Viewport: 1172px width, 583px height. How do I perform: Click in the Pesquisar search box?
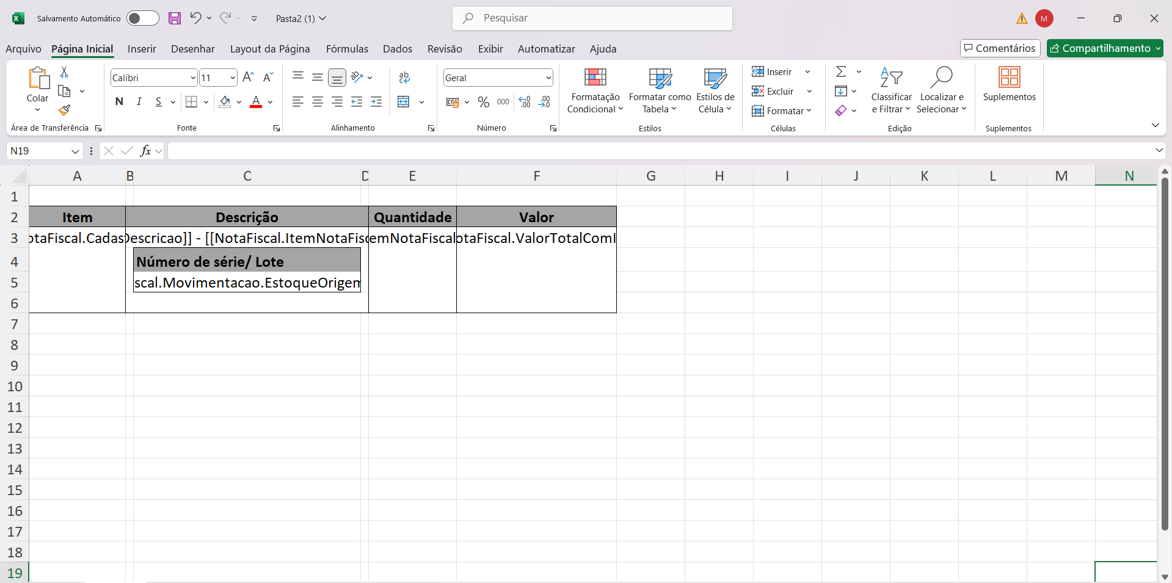click(592, 18)
